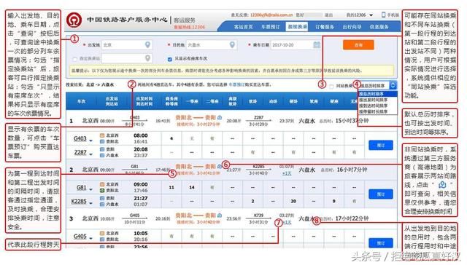
Task: Click the China Railway logo icon
Action: pos(74,20)
